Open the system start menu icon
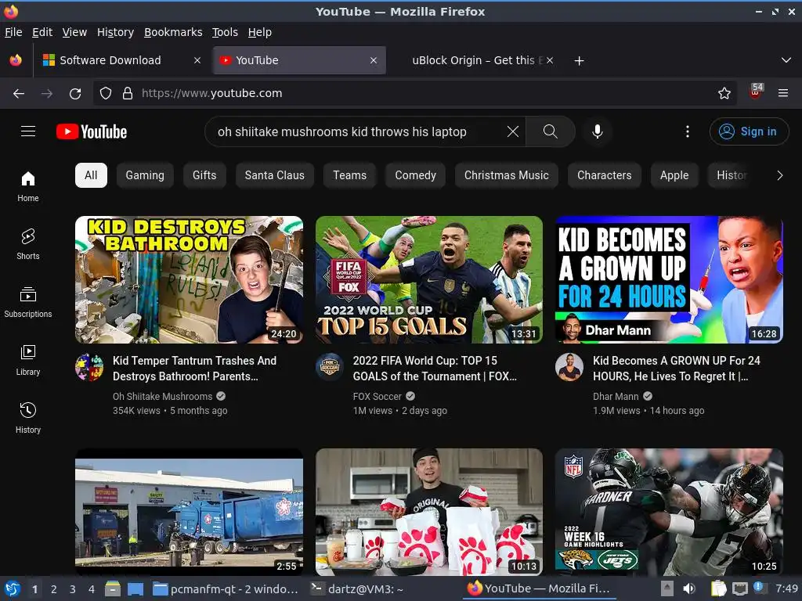802x601 pixels. (x=13, y=588)
